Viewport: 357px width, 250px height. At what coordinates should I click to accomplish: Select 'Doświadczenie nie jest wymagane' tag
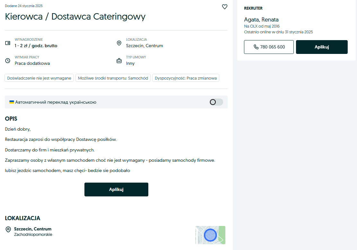[x=39, y=78]
